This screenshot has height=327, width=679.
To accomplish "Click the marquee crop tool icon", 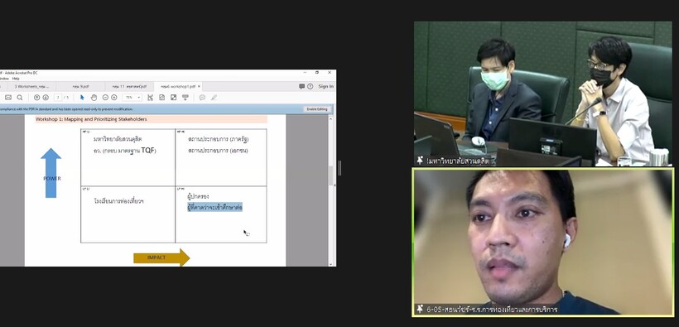I will point(150,98).
